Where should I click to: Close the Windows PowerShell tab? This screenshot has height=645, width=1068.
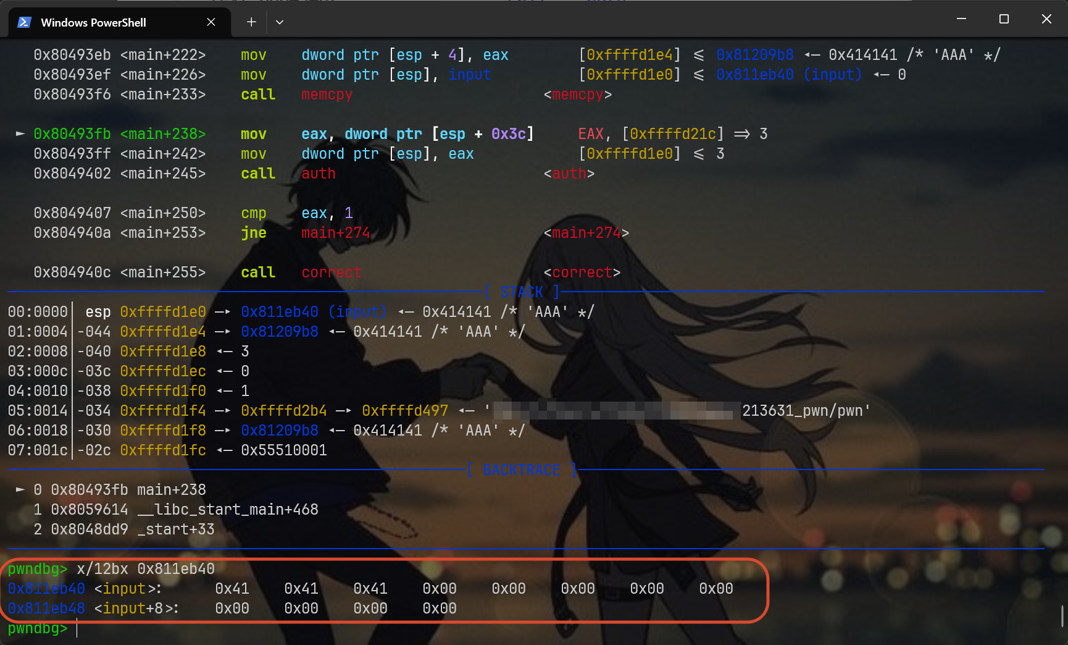tap(211, 22)
